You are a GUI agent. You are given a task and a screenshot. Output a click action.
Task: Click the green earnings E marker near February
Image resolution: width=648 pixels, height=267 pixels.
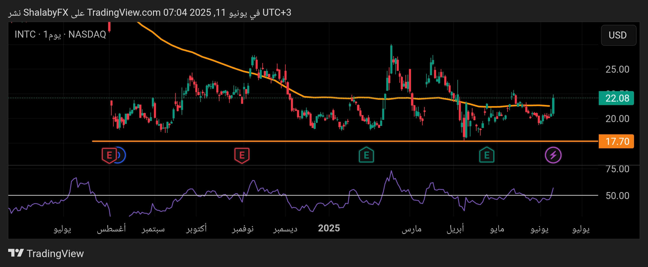[x=366, y=155]
